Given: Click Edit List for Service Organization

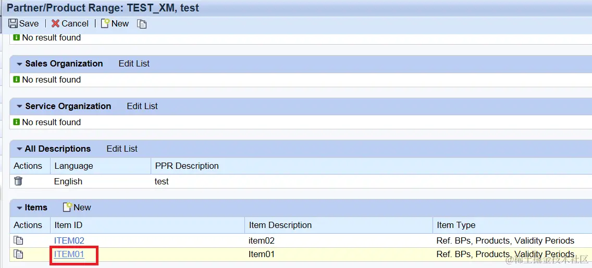Looking at the screenshot, I should pos(142,106).
